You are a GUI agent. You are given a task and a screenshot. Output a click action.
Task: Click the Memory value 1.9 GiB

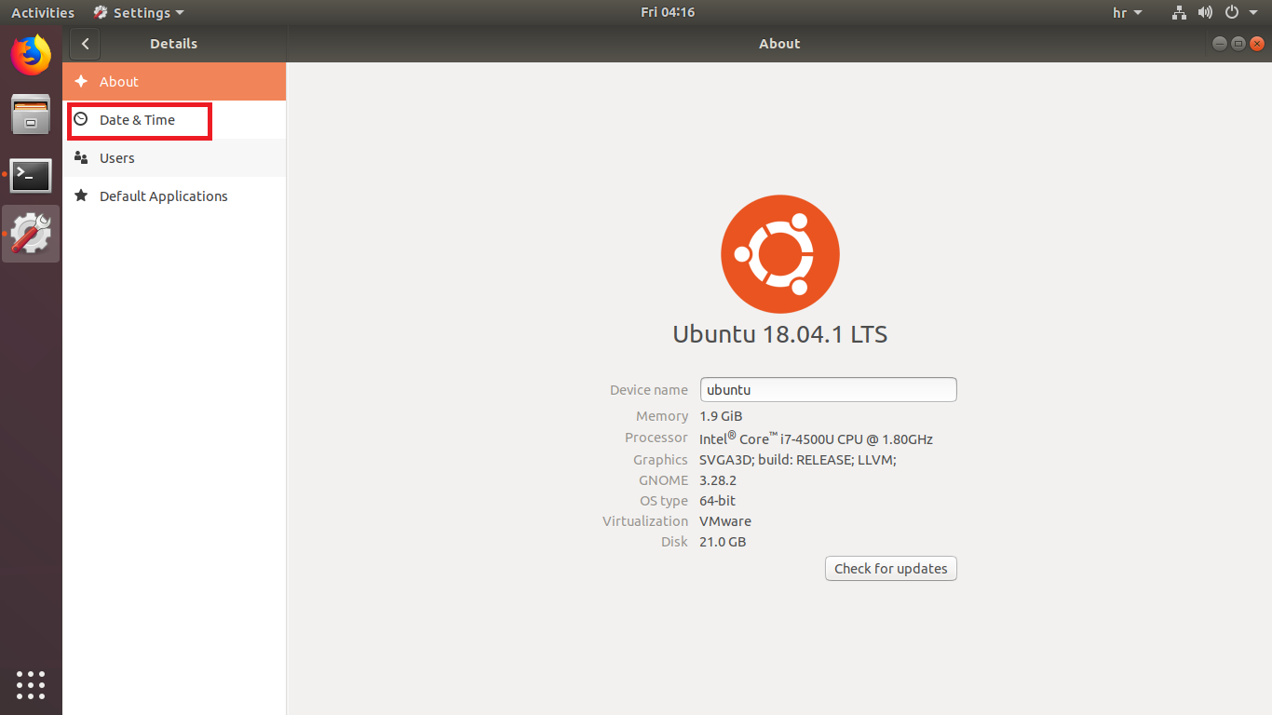tap(721, 416)
